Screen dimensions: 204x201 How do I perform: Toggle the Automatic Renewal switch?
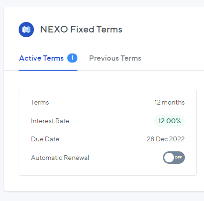(174, 158)
